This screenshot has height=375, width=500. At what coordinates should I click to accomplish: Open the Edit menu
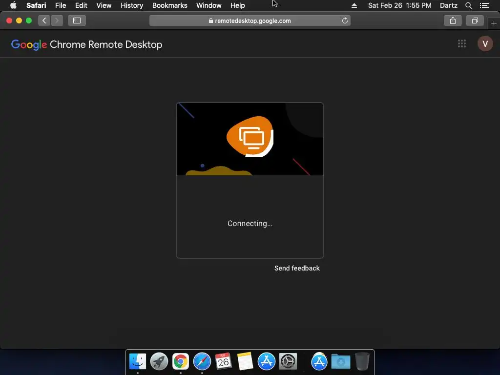(81, 5)
